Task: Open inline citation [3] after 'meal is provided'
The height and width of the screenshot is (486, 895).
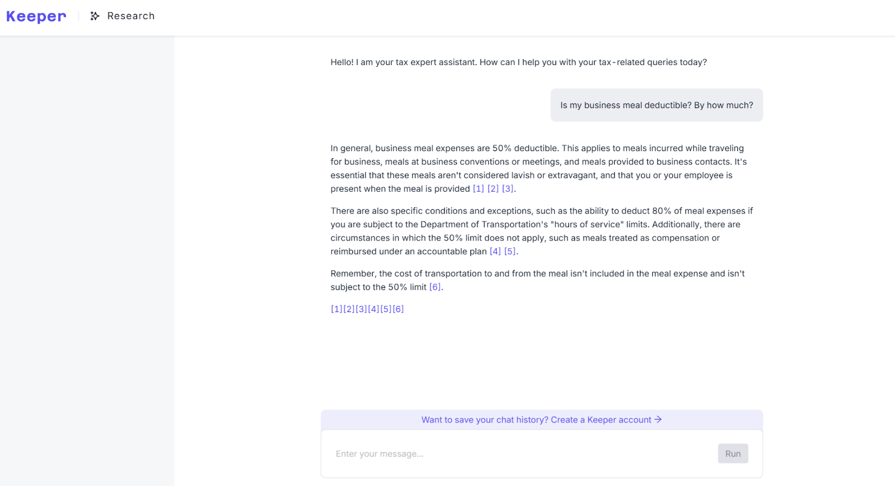Action: click(507, 189)
